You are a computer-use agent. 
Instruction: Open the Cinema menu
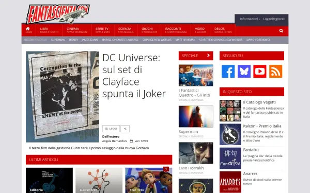[x=76, y=30]
